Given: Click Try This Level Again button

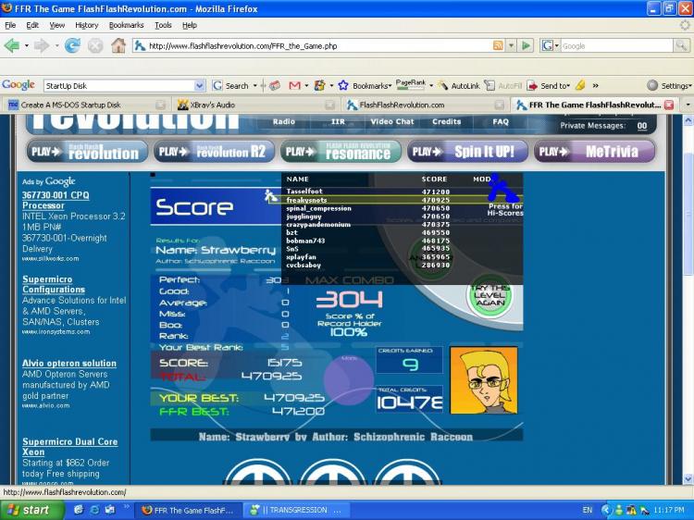Looking at the screenshot, I should click(490, 295).
